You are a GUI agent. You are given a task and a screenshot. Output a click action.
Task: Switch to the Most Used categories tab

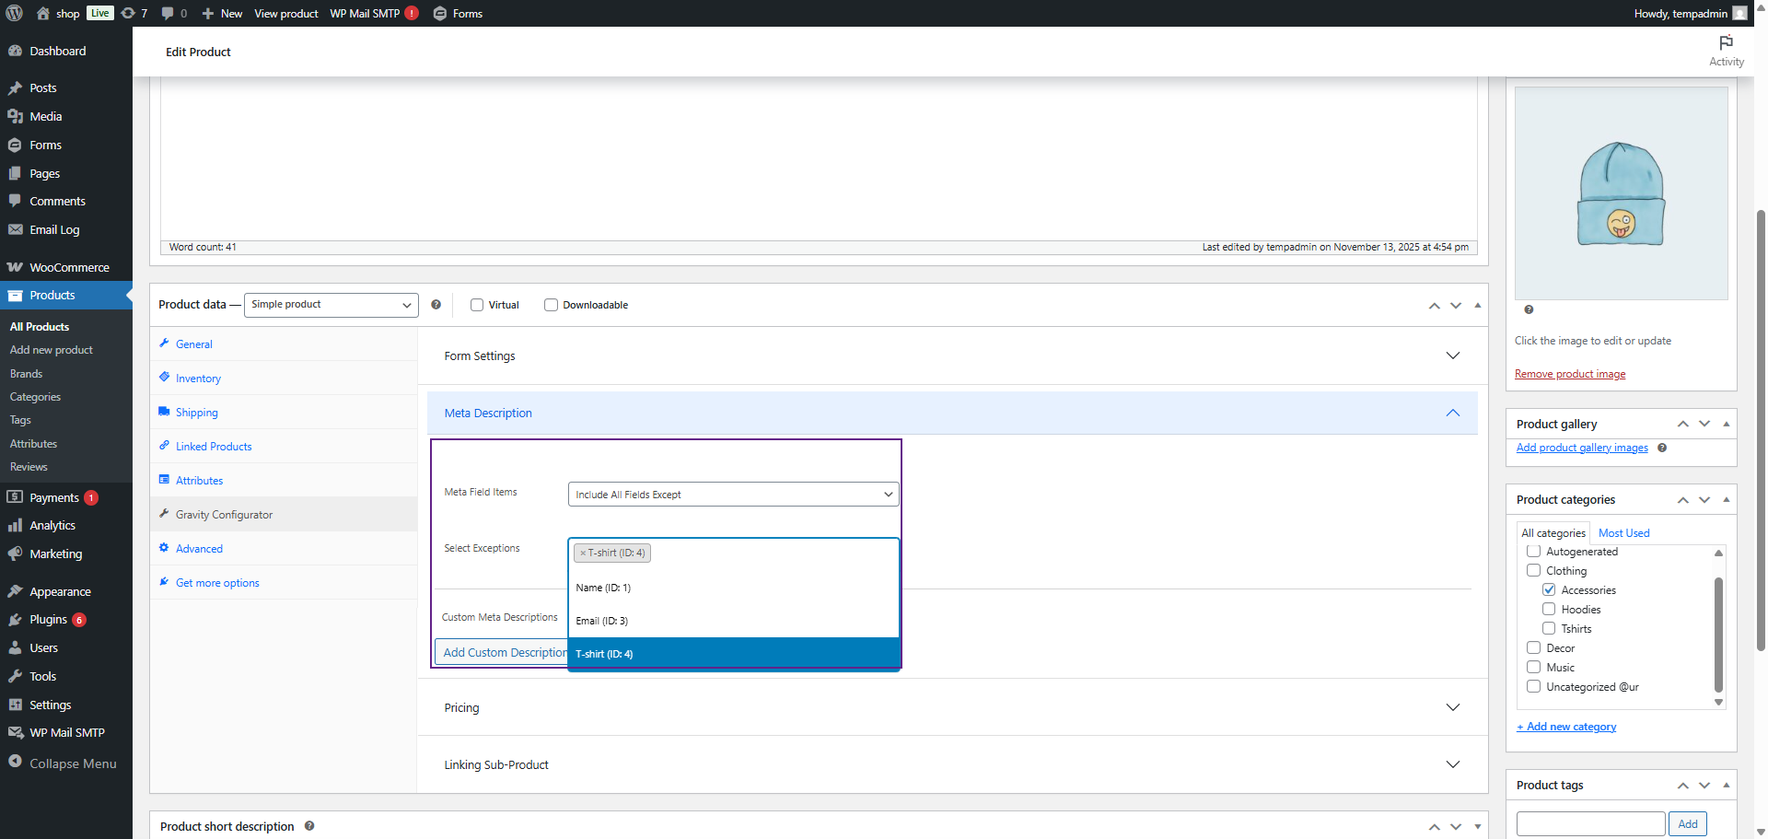[1623, 533]
